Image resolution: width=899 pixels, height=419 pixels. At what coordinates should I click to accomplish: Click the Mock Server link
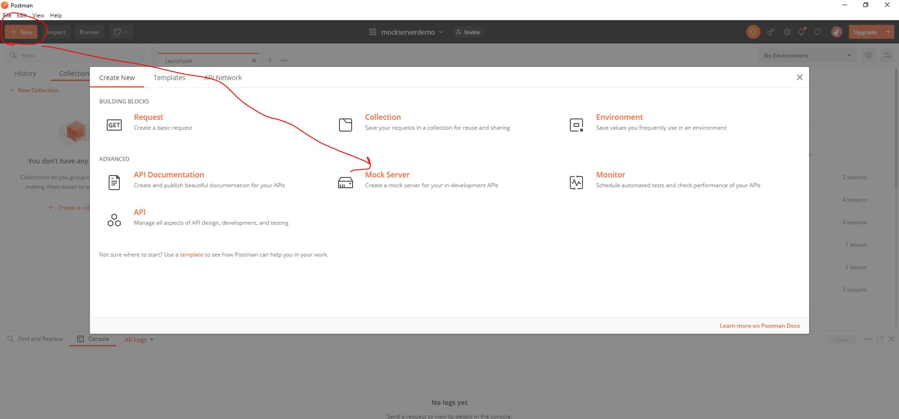click(x=387, y=175)
